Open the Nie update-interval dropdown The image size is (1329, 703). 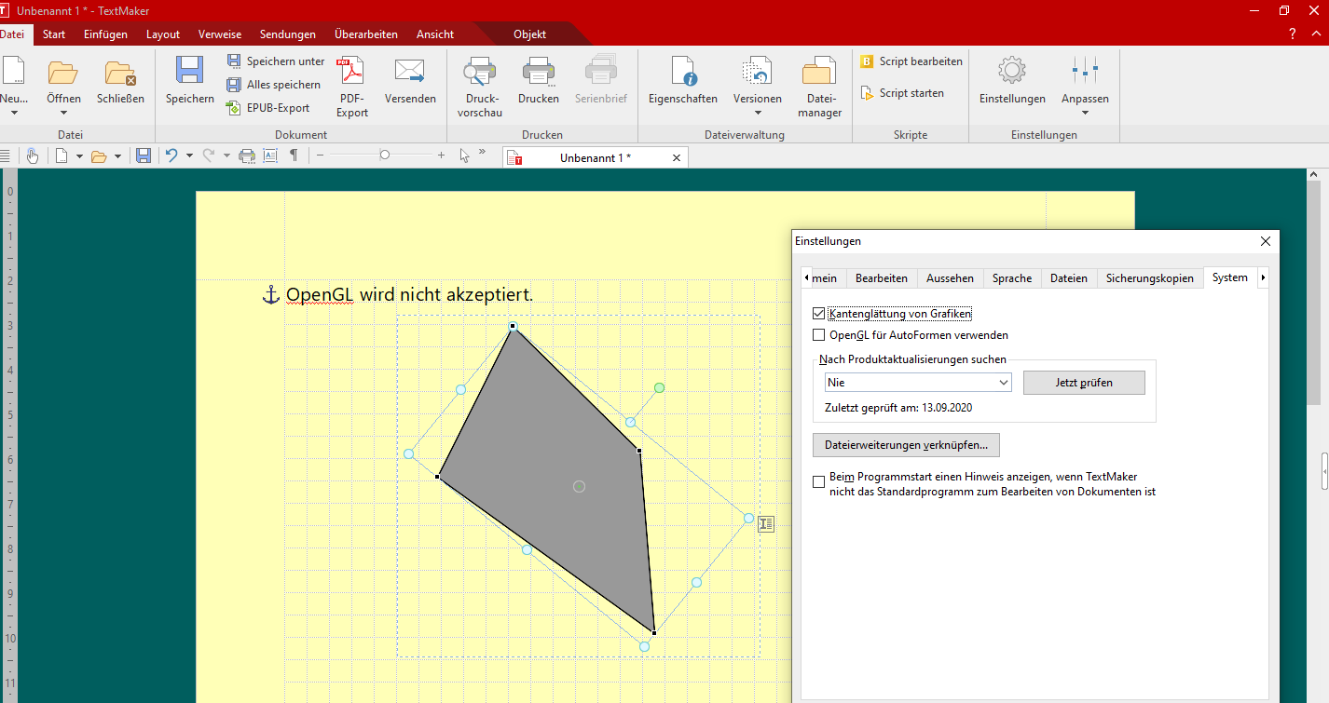click(918, 383)
